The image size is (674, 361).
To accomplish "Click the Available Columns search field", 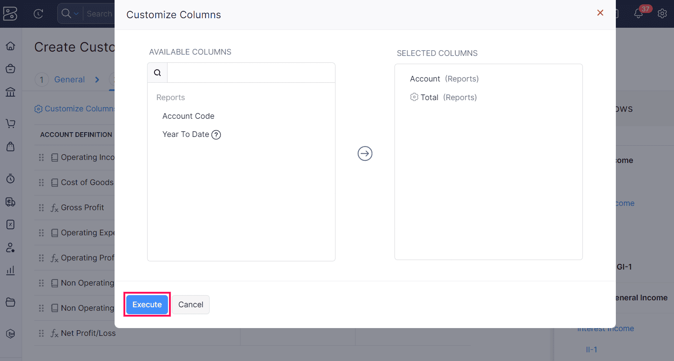I will tap(251, 73).
